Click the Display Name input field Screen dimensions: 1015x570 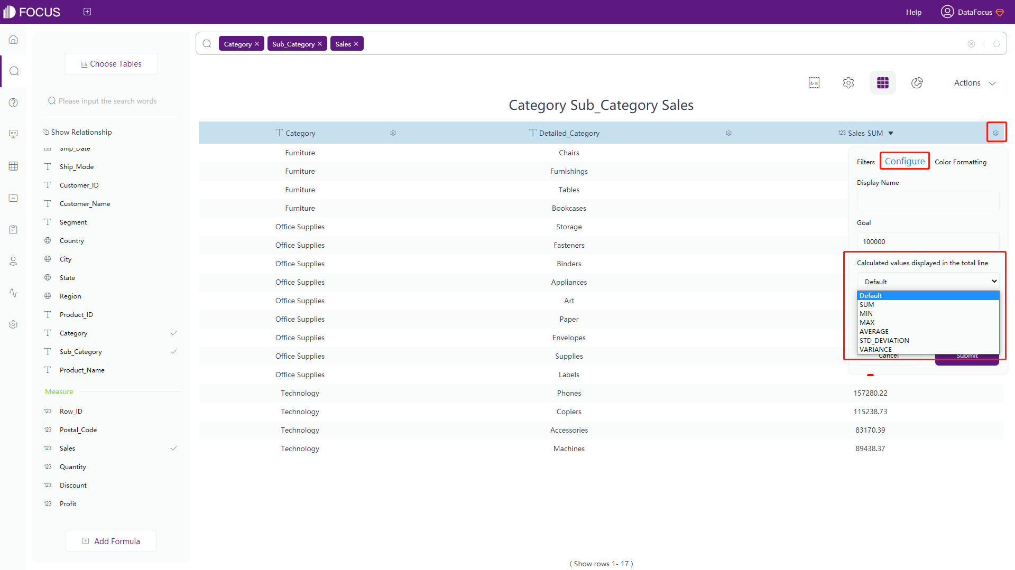click(x=928, y=201)
